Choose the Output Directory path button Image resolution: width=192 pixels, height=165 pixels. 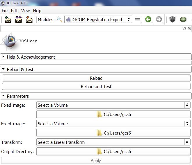point(113,152)
